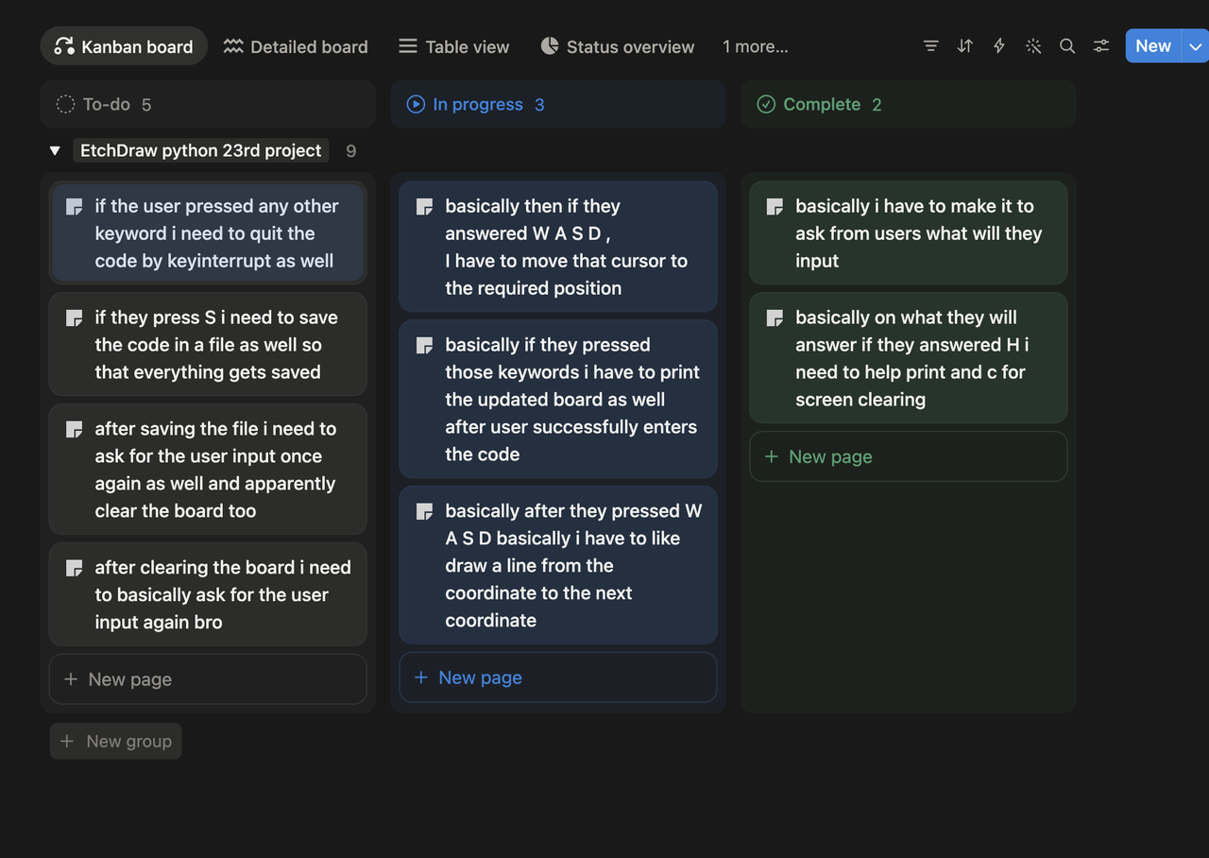Click the Complete checkmark status icon
The width and height of the screenshot is (1209, 858).
(x=766, y=105)
